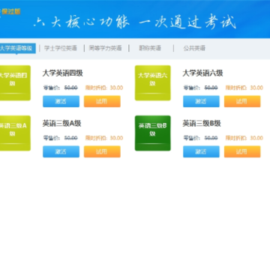Image resolution: width=270 pixels, height=270 pixels.
Task: Click the 英语三级B级 course title
Action: 202,124
